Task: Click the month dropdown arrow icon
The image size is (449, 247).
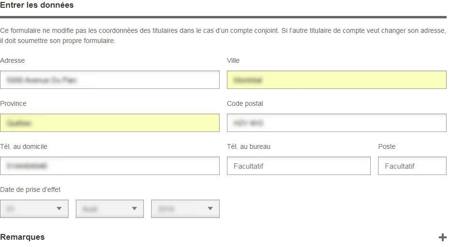Action: click(134, 209)
